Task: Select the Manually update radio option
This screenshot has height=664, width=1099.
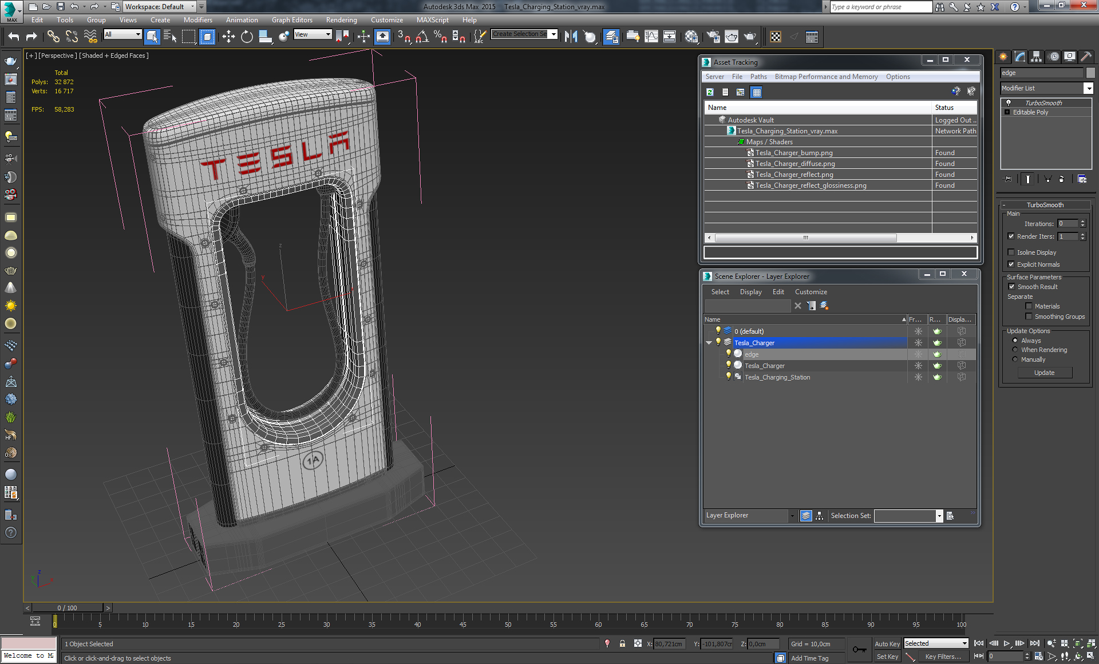Action: click(x=1015, y=359)
